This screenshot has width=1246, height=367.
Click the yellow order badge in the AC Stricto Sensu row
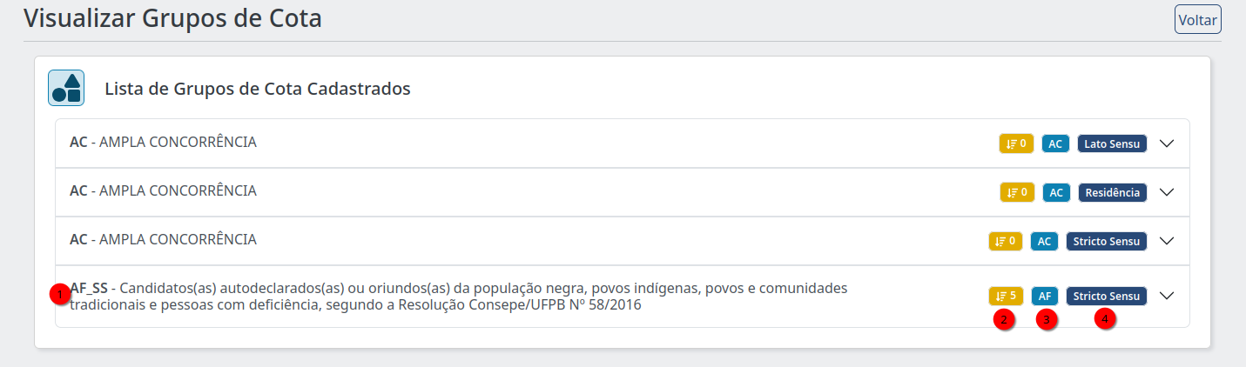[1006, 241]
